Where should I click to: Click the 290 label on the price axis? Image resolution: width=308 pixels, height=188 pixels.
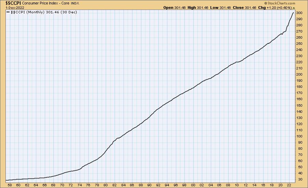(x=299, y=19)
